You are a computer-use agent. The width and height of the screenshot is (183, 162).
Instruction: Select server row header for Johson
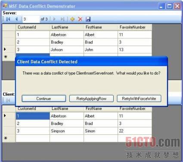(x=9, y=50)
